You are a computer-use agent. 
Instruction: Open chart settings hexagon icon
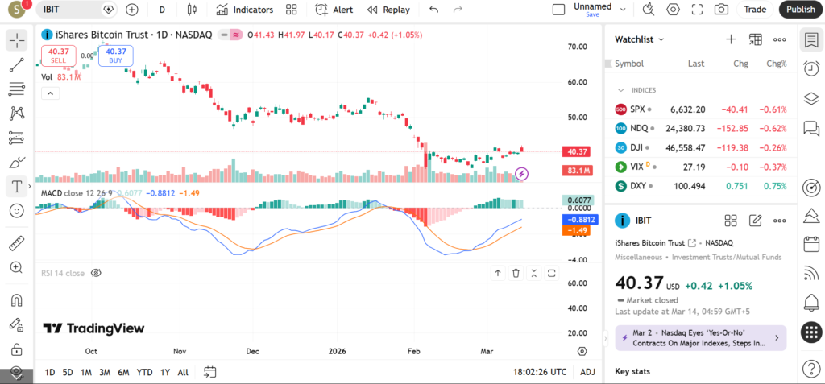pos(673,10)
